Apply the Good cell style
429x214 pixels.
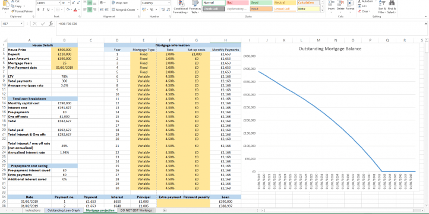tap(261, 3)
